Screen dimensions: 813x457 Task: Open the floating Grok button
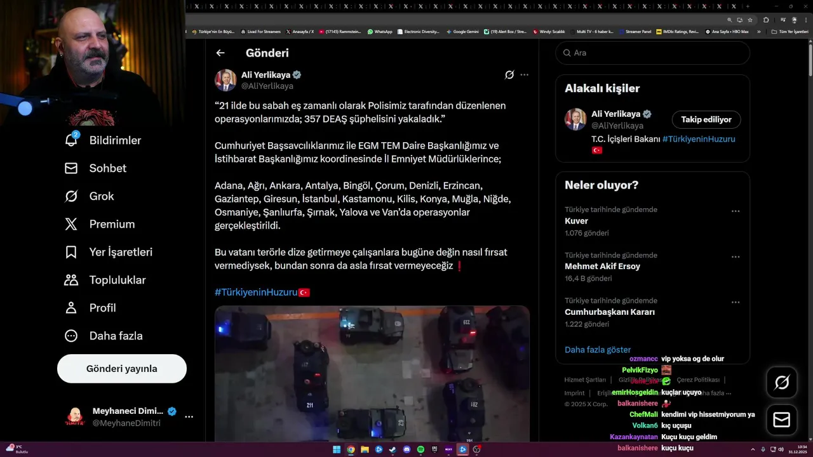(x=782, y=383)
